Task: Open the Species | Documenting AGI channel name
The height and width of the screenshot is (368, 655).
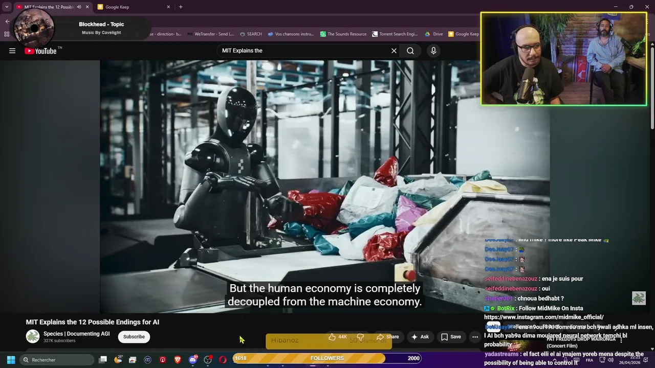Action: click(x=77, y=334)
